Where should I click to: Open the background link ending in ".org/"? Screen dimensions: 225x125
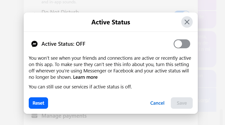(205, 100)
